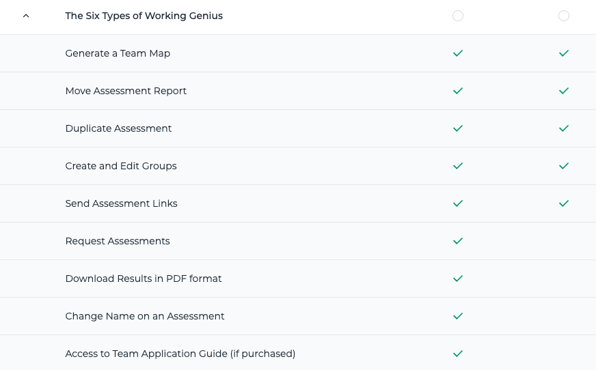Image resolution: width=596 pixels, height=370 pixels.
Task: Select the Move Assessment Report label
Action: point(126,91)
